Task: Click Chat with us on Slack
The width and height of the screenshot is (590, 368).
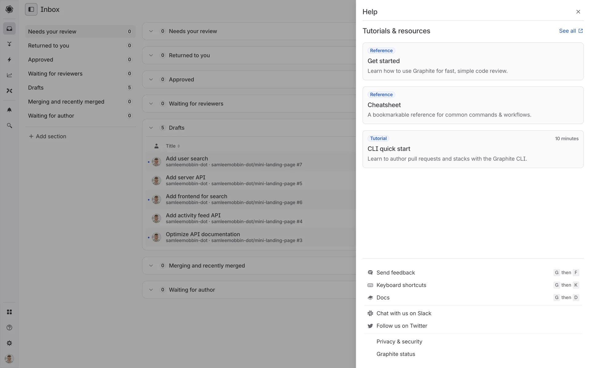Action: click(x=403, y=313)
